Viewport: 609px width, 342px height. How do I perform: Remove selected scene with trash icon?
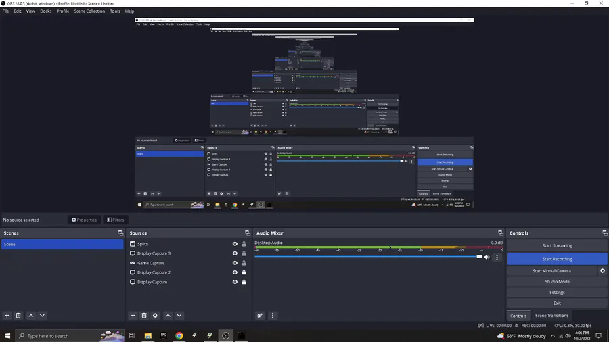click(18, 315)
